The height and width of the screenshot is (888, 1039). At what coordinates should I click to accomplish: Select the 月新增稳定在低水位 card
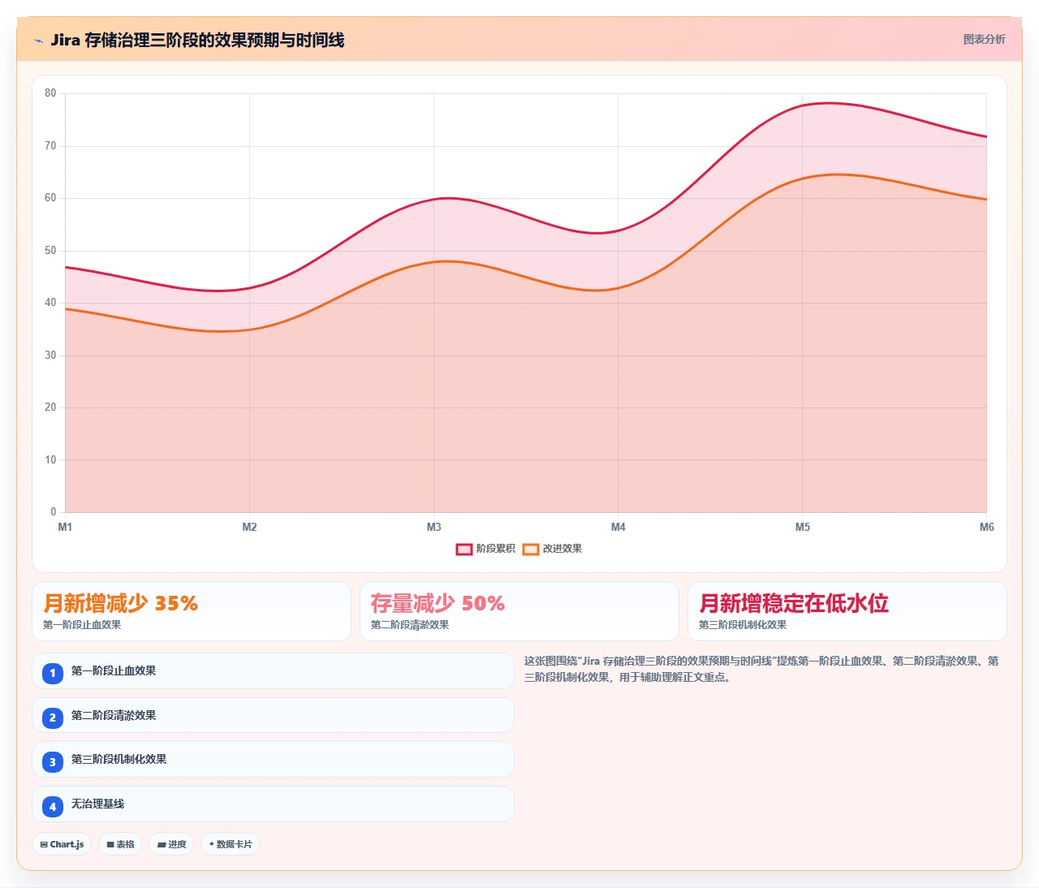point(847,611)
